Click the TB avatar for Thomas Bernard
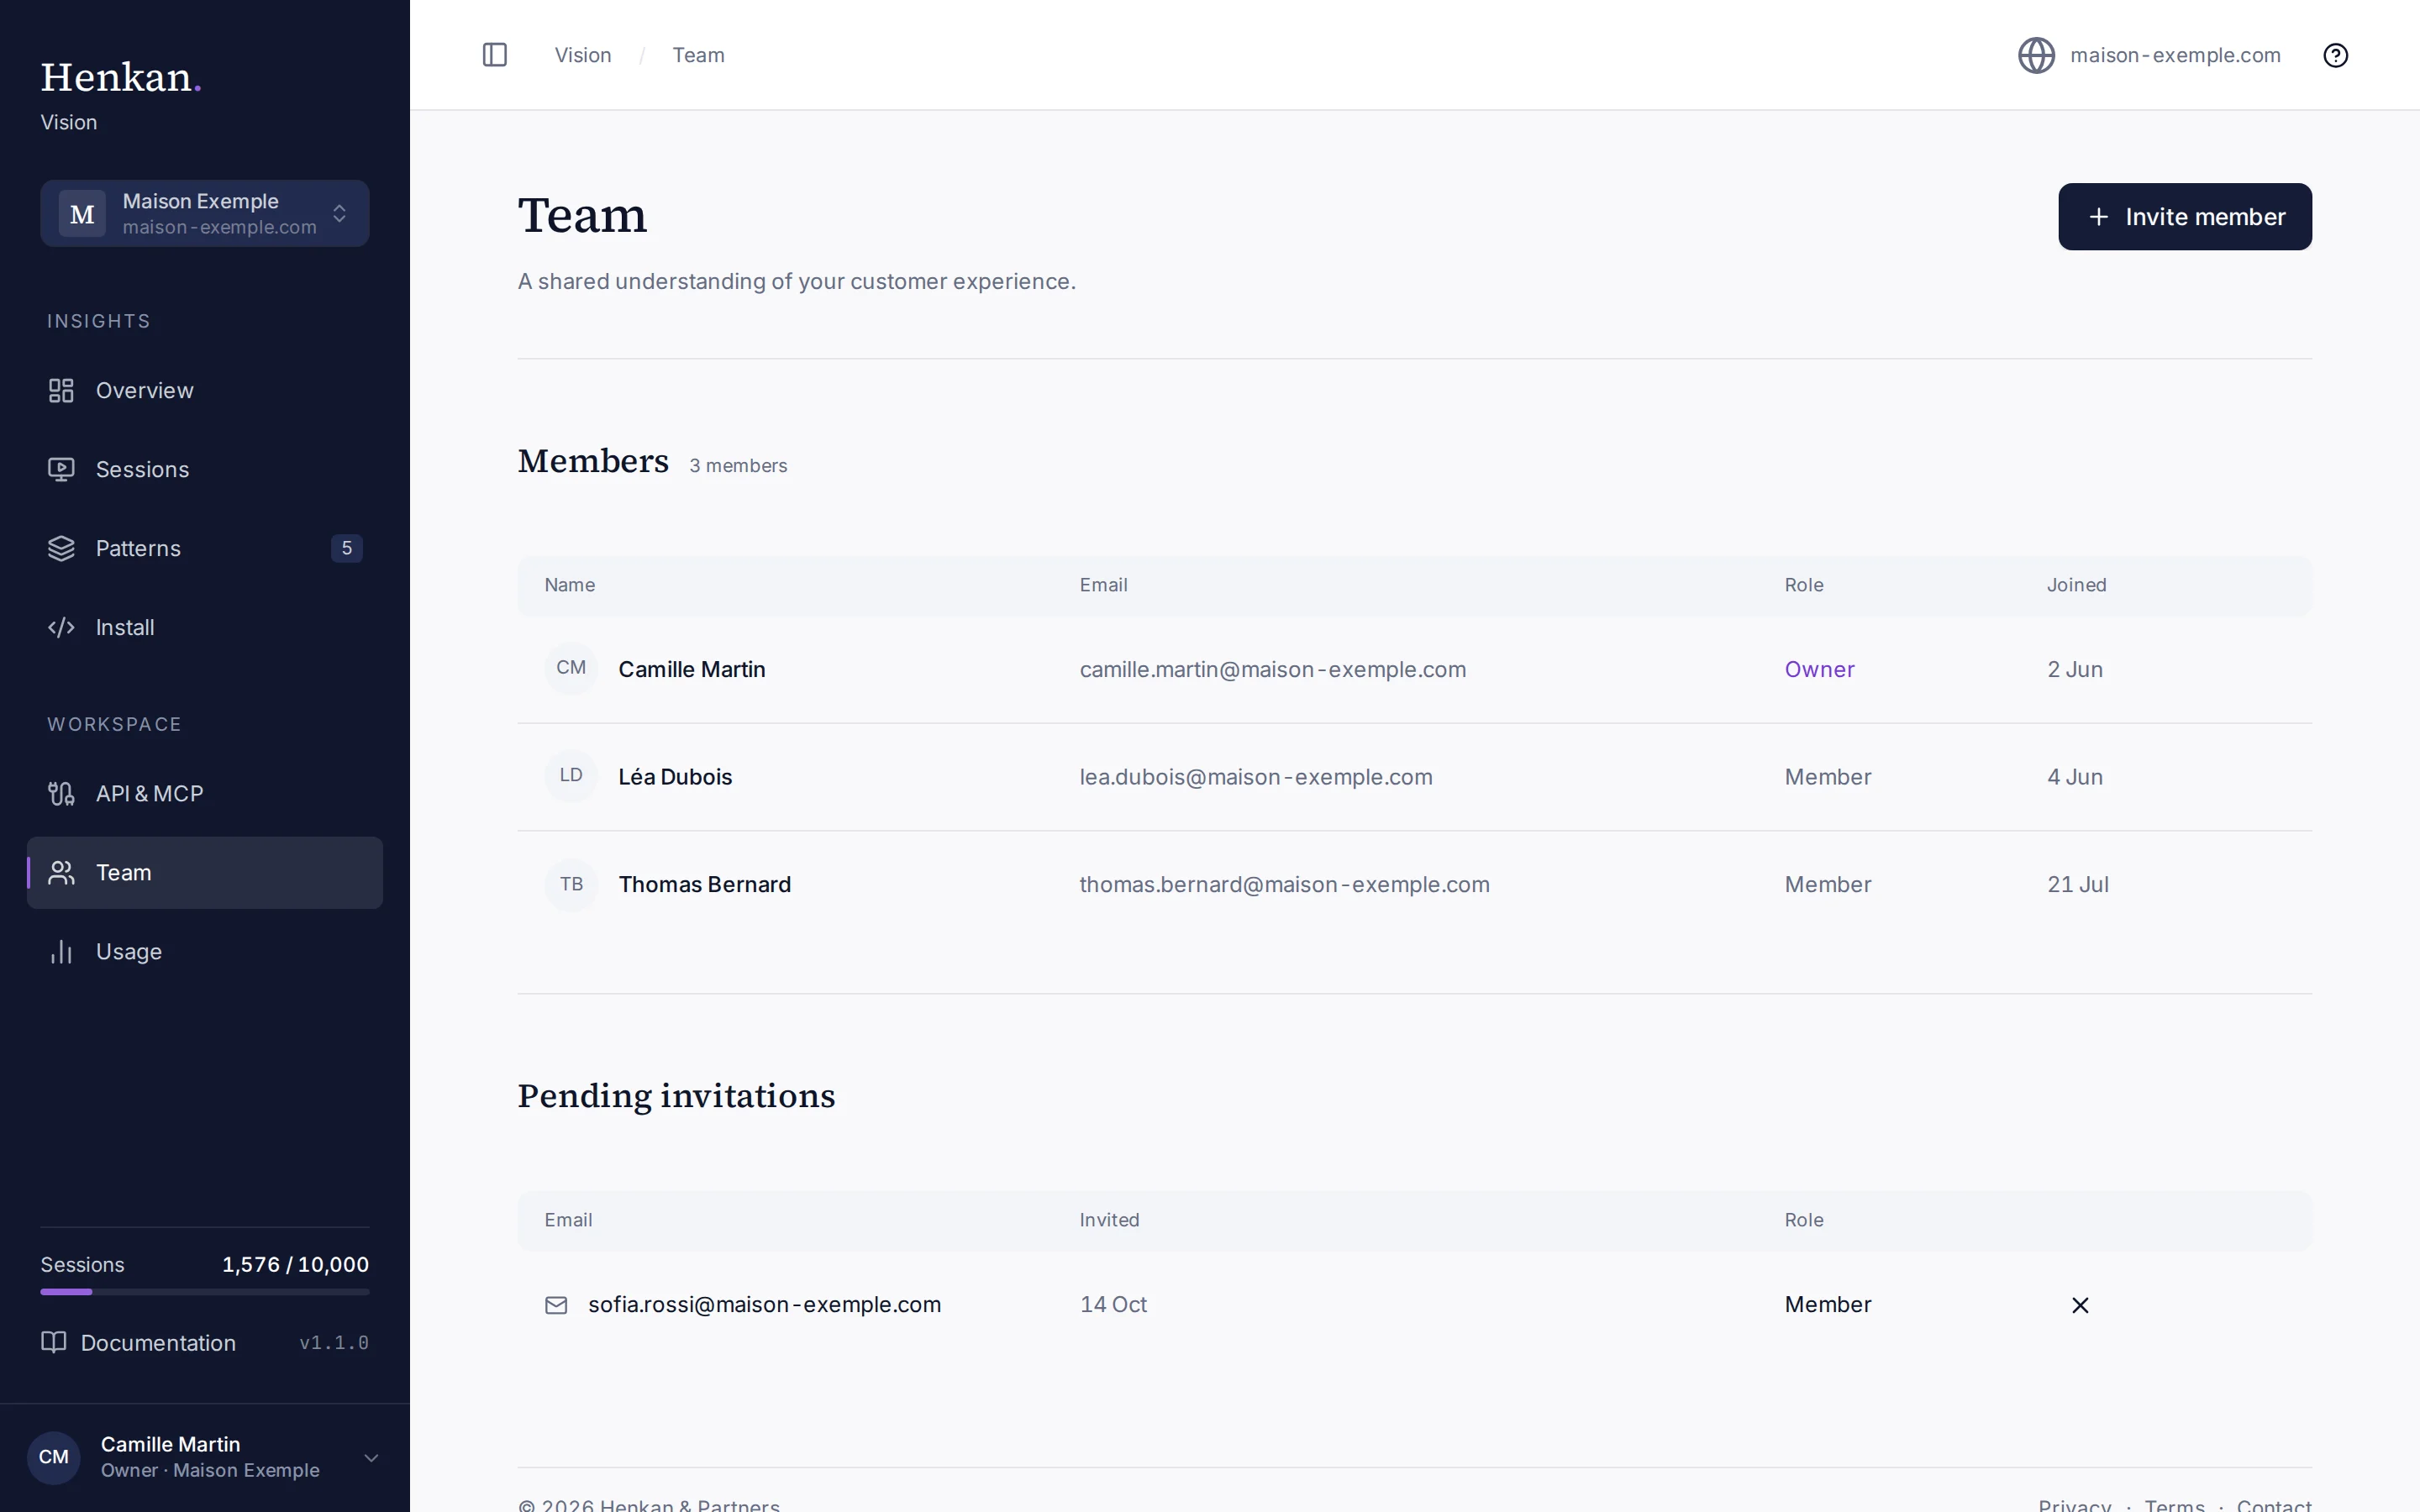This screenshot has height=1512, width=2420. [571, 884]
